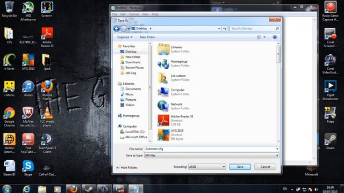Viewport: 344px width, 193px height.
Task: Select the Fraps desktop icon
Action: (330, 115)
